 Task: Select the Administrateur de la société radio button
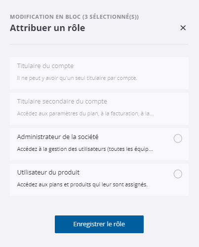click(178, 139)
